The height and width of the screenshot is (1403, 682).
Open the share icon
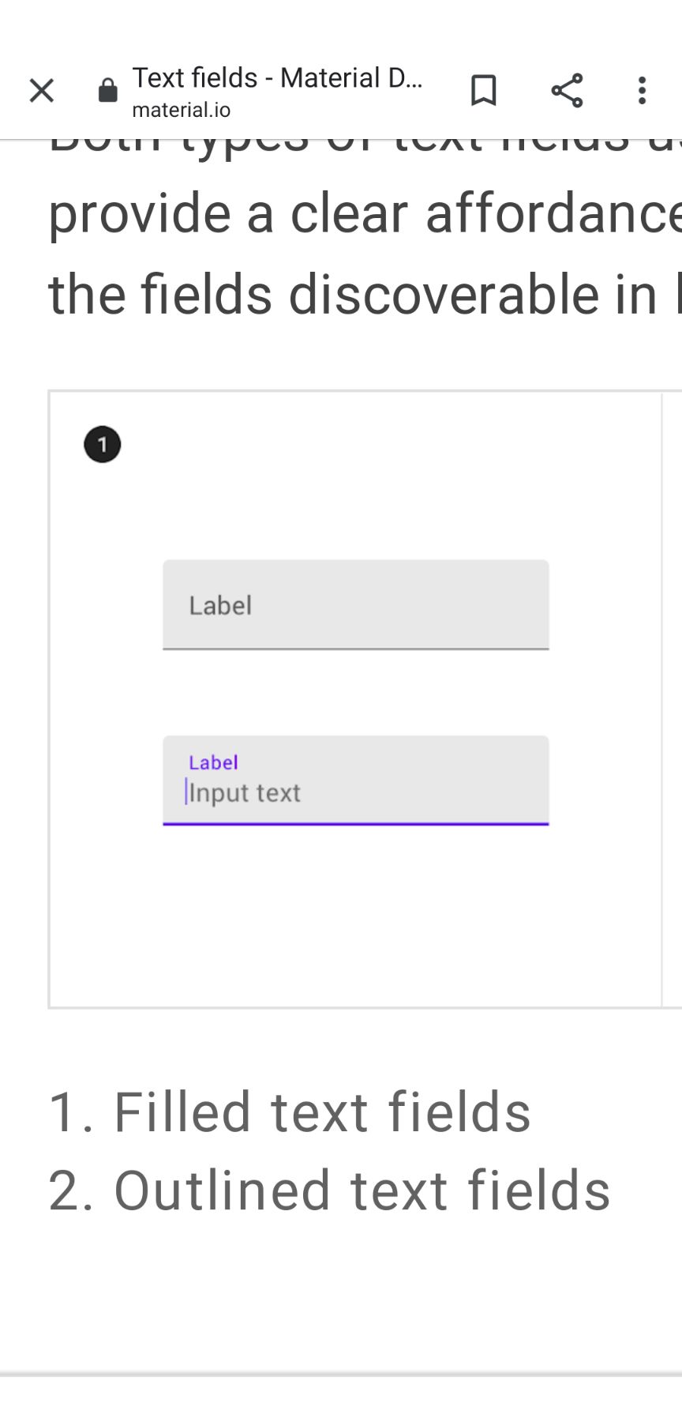(567, 91)
